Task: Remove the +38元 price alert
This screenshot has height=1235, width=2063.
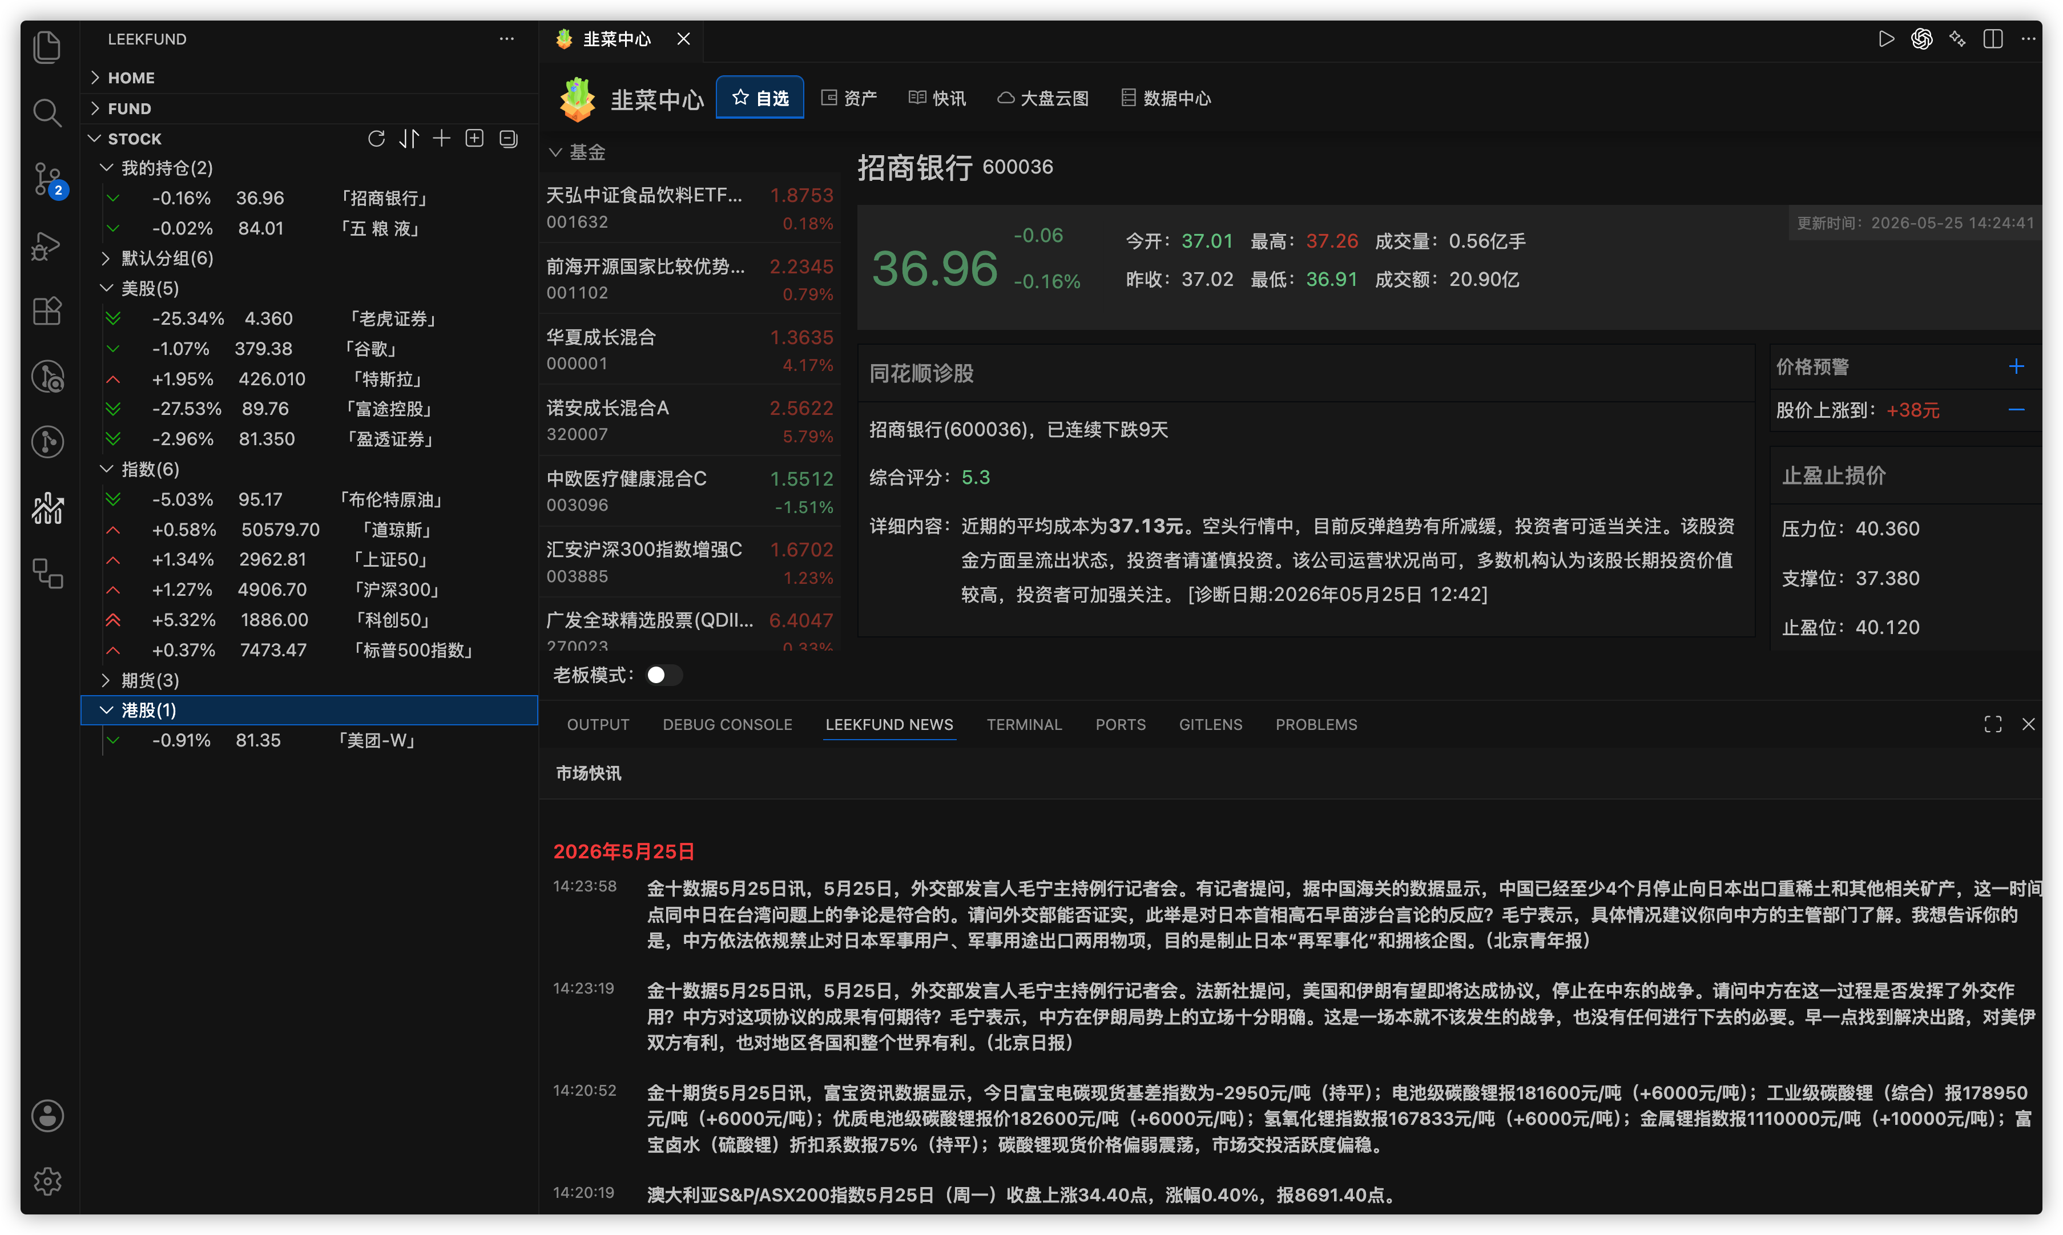Action: tap(2016, 409)
